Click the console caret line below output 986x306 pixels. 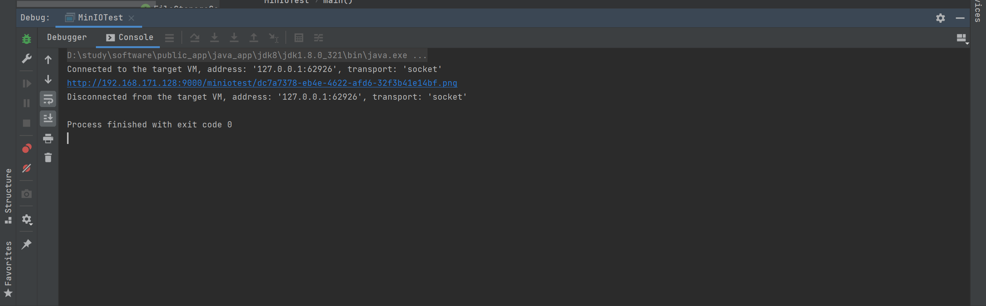68,138
